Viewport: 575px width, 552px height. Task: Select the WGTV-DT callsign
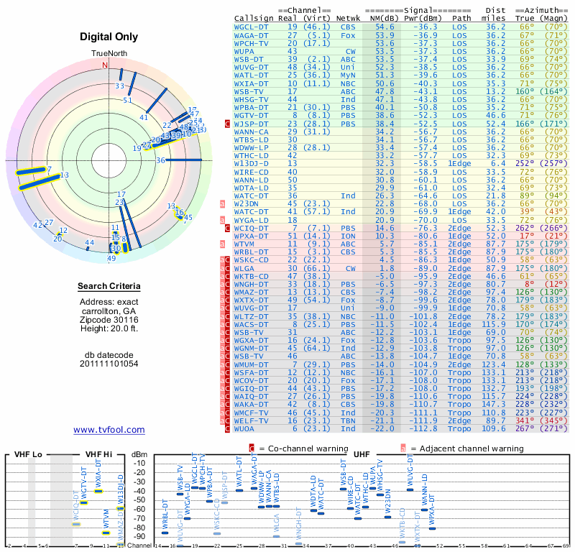(251, 115)
